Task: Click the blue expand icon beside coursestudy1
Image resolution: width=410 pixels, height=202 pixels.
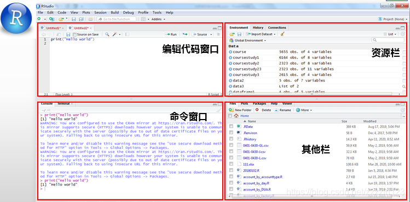Action: click(230, 58)
